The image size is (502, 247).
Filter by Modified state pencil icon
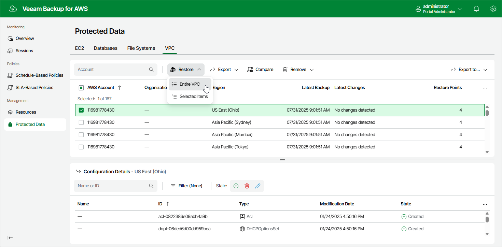click(258, 186)
